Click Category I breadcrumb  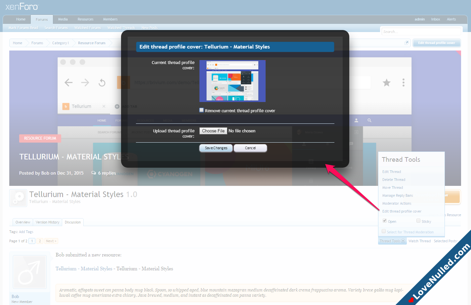pyautogui.click(x=61, y=43)
